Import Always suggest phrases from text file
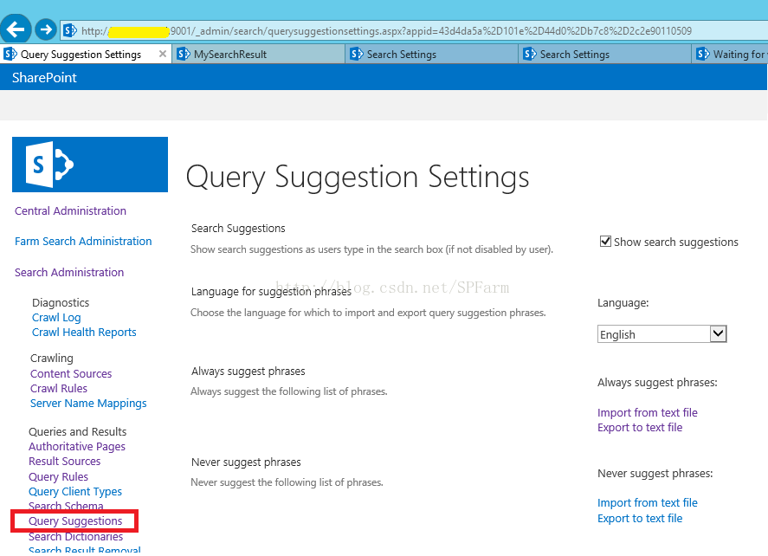The height and width of the screenshot is (556, 768). 648,413
